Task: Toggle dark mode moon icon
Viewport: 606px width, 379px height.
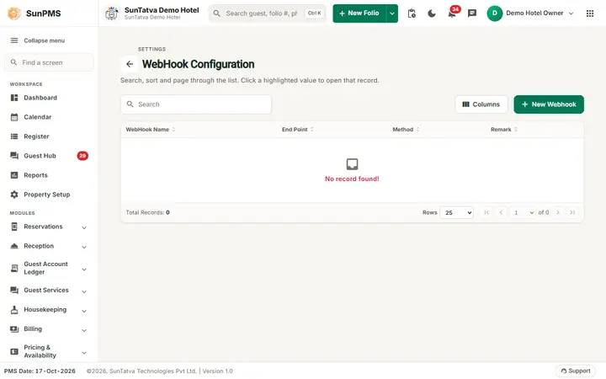Action: point(432,13)
